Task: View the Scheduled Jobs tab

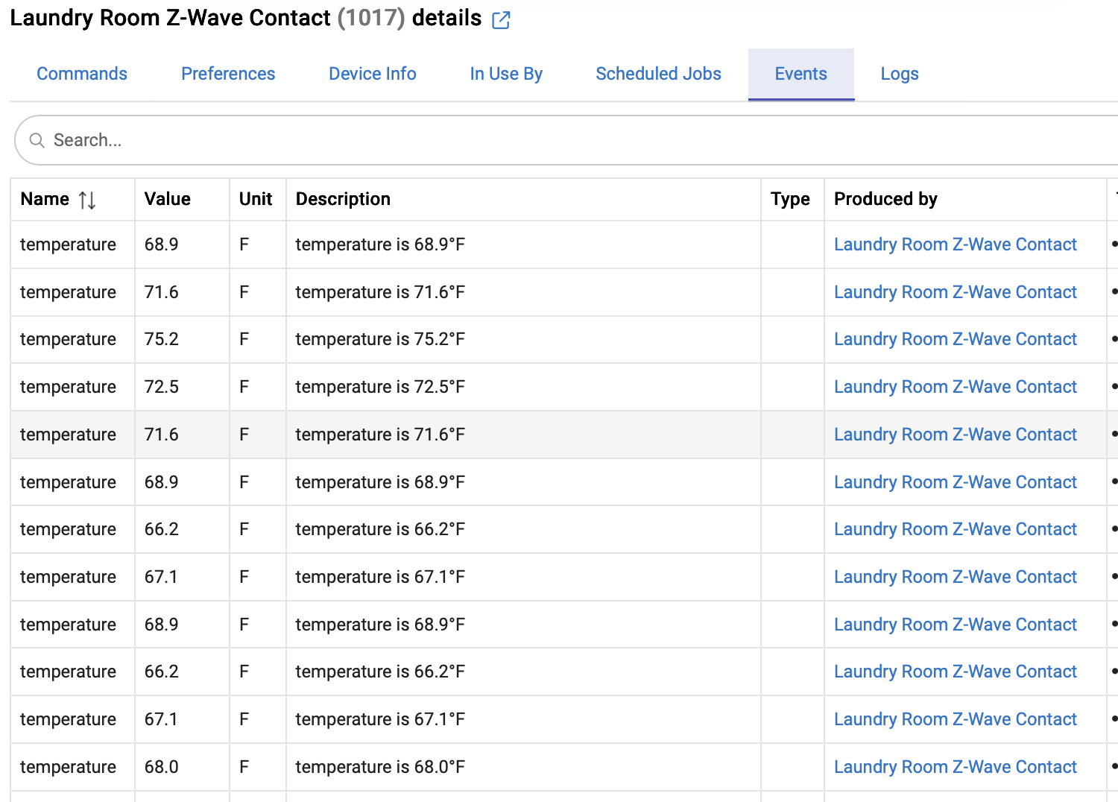Action: pyautogui.click(x=658, y=74)
